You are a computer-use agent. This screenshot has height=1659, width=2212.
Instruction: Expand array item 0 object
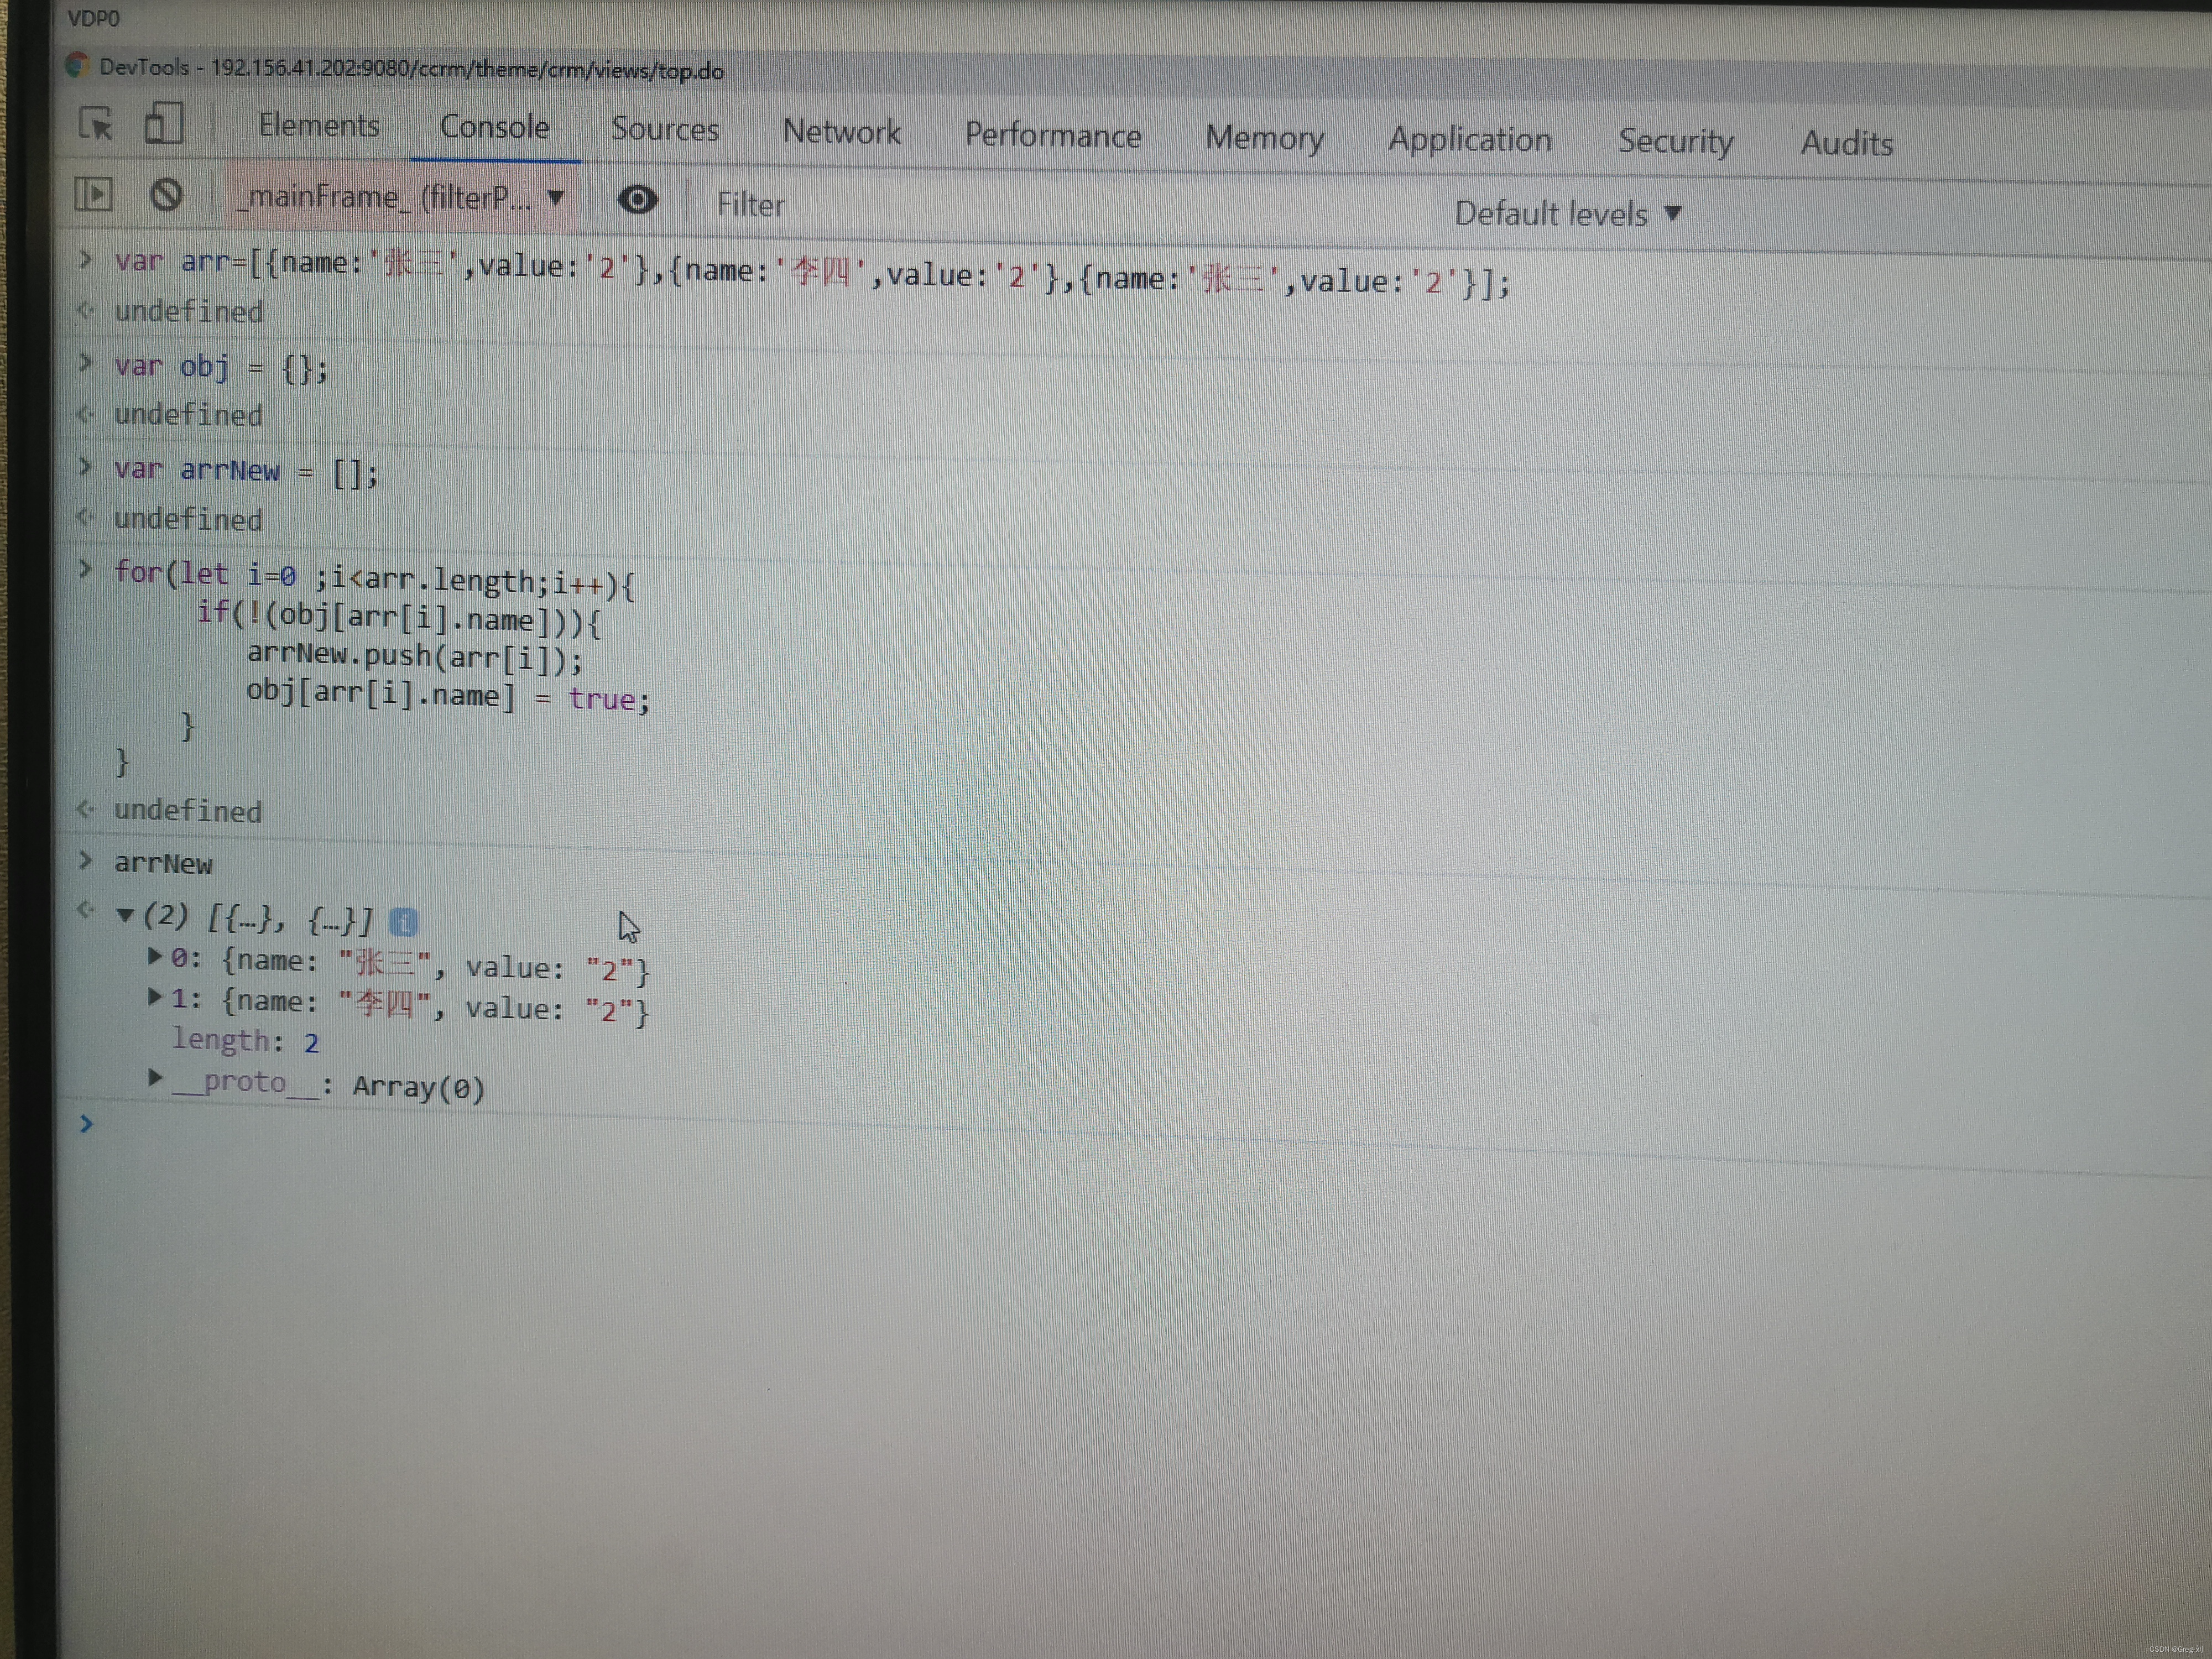coord(155,956)
